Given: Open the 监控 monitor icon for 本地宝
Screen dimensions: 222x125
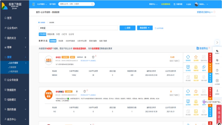Looking at the screenshot, I should point(188,67).
